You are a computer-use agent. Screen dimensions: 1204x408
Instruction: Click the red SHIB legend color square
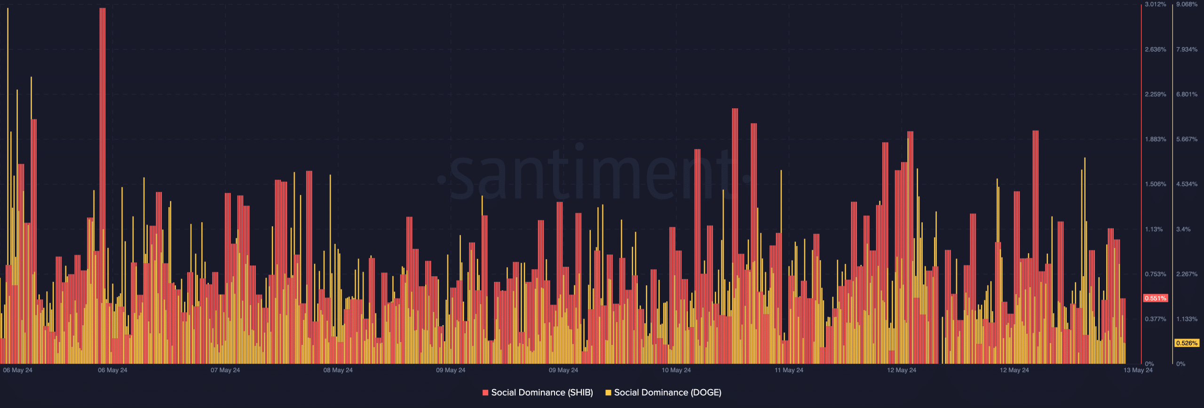(x=485, y=392)
